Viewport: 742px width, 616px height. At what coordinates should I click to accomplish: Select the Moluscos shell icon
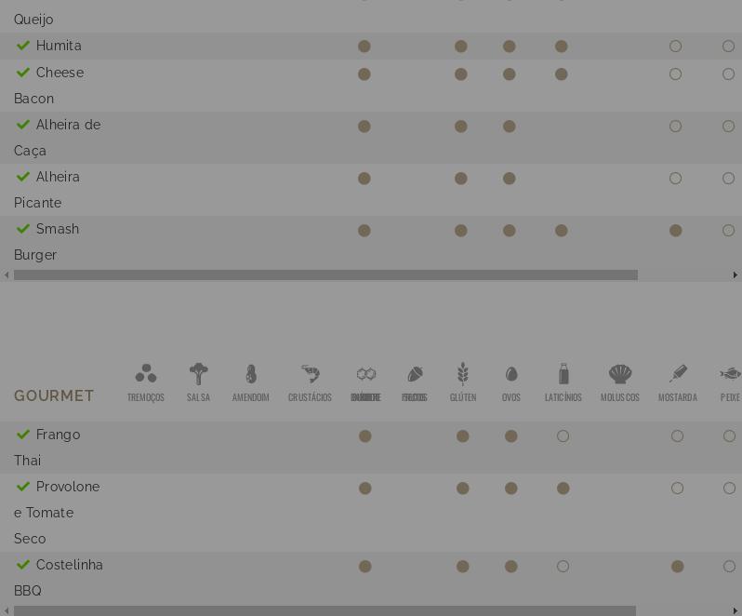[x=620, y=373]
